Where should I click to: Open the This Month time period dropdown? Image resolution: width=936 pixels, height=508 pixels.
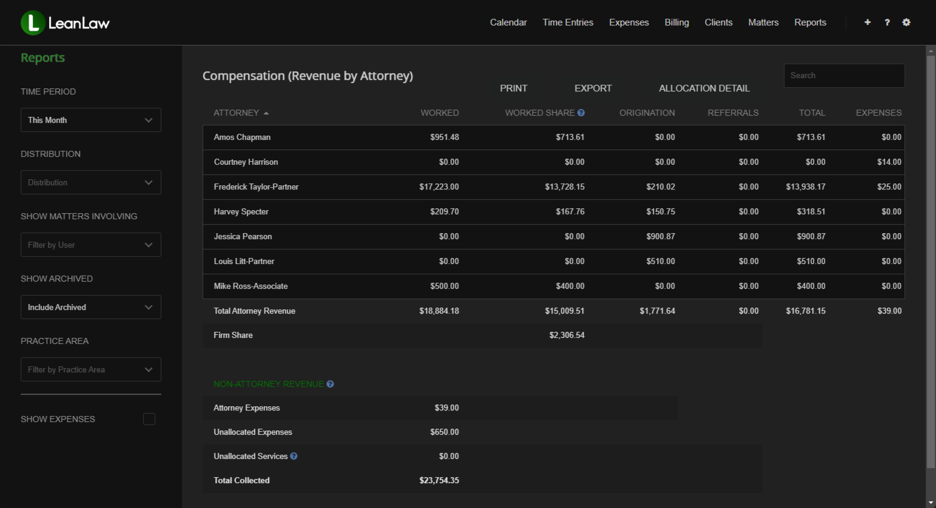[x=91, y=120]
